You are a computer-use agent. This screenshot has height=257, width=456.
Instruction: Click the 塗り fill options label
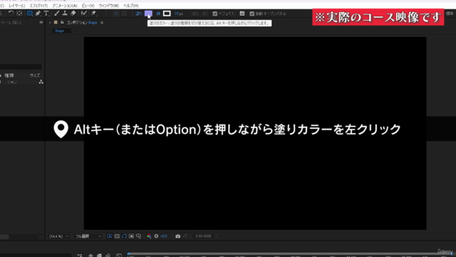tap(139, 14)
